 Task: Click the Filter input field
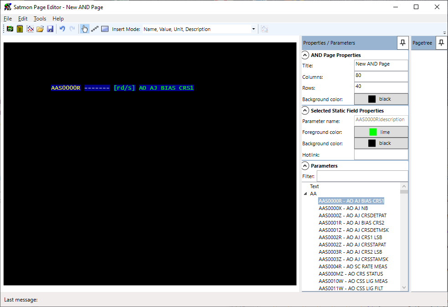[x=362, y=176]
